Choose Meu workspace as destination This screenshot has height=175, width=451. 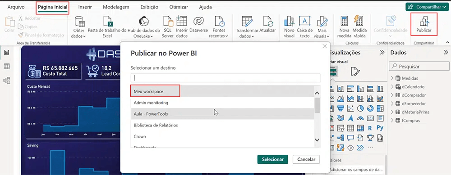[x=222, y=91]
